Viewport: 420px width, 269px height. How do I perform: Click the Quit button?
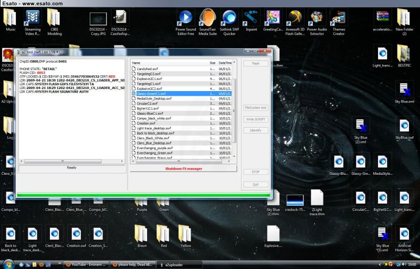pyautogui.click(x=256, y=184)
